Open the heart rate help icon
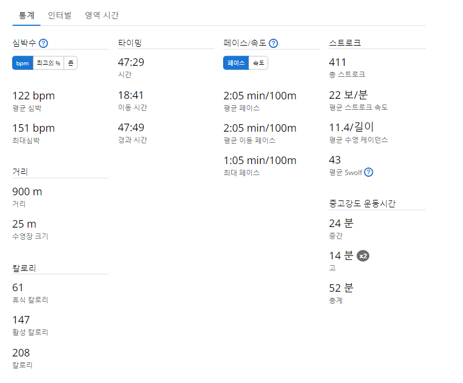Image resolution: width=463 pixels, height=383 pixels. (x=43, y=43)
